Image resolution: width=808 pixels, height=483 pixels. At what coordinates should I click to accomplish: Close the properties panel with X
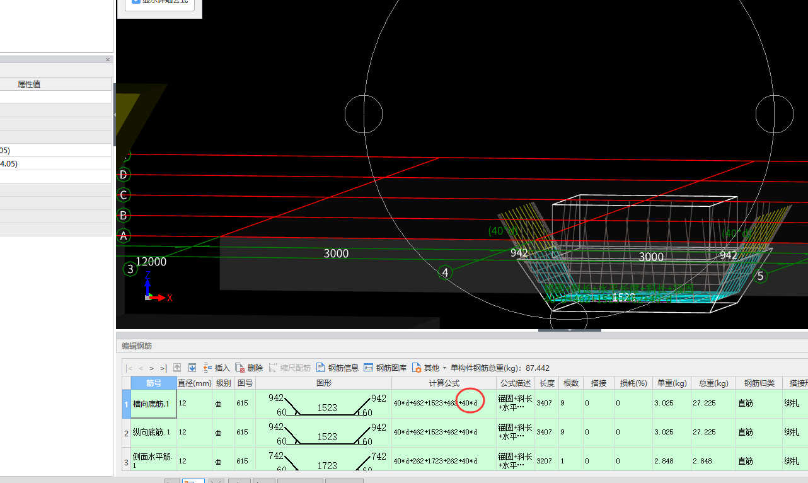(x=108, y=60)
